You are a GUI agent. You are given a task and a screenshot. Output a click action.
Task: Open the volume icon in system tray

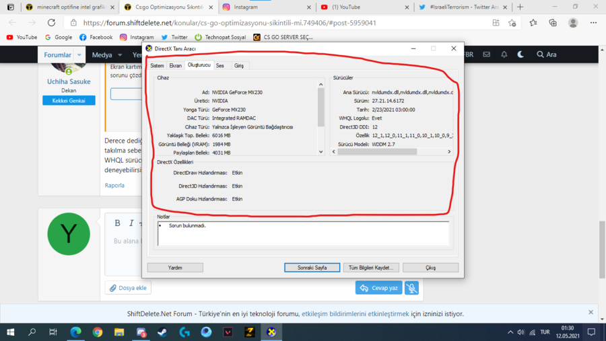pos(521,332)
